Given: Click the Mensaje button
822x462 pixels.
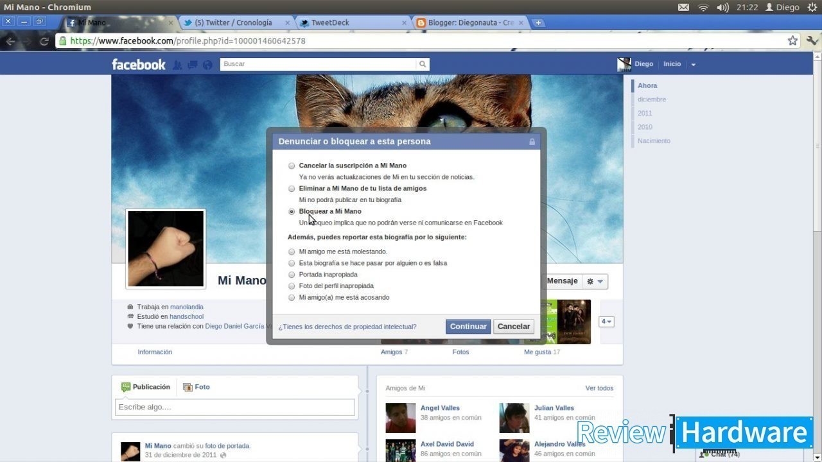Looking at the screenshot, I should click(x=562, y=281).
